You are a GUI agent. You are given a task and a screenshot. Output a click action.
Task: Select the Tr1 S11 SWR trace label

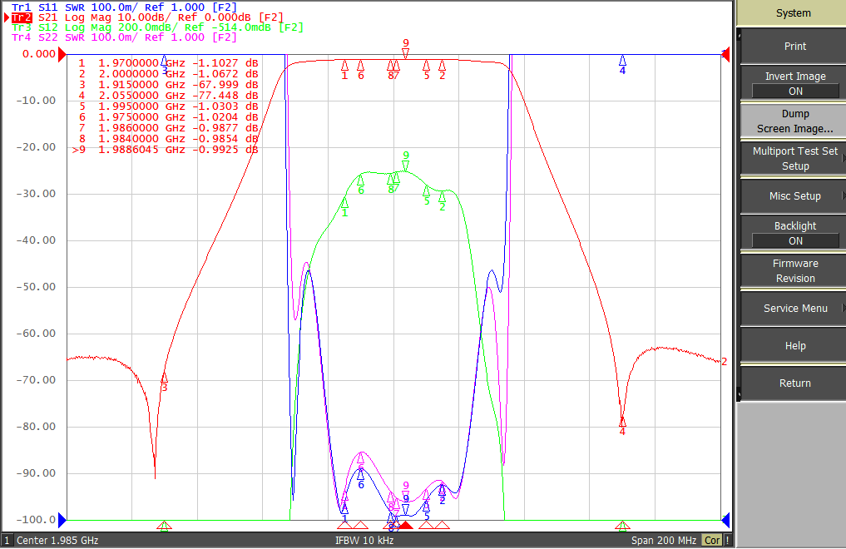click(124, 7)
